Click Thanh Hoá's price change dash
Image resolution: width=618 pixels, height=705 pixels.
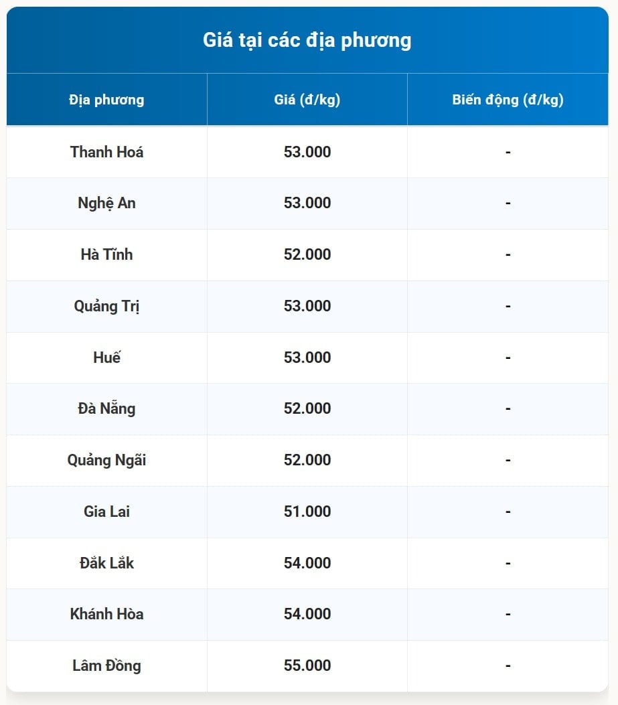[508, 152]
